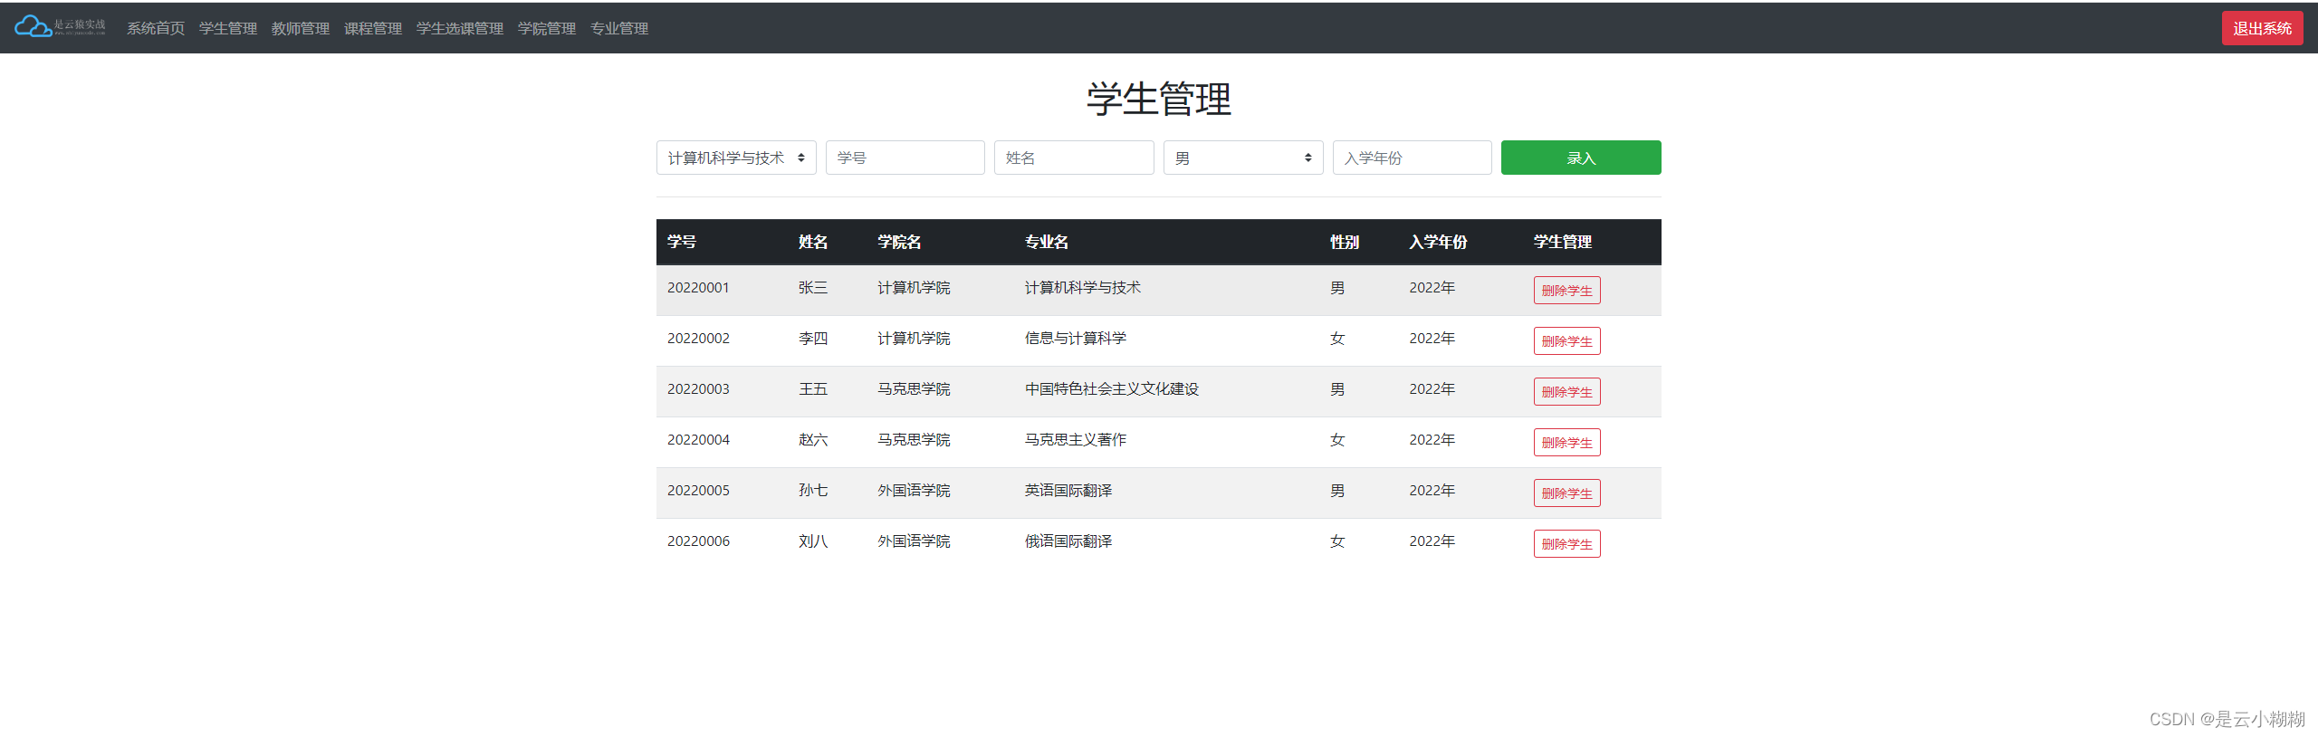Click student ID 20220004
This screenshot has height=737, width=2318.
(x=698, y=440)
